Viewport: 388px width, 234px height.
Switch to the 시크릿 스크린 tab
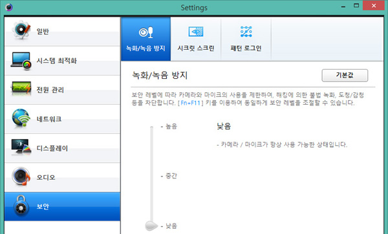click(196, 39)
